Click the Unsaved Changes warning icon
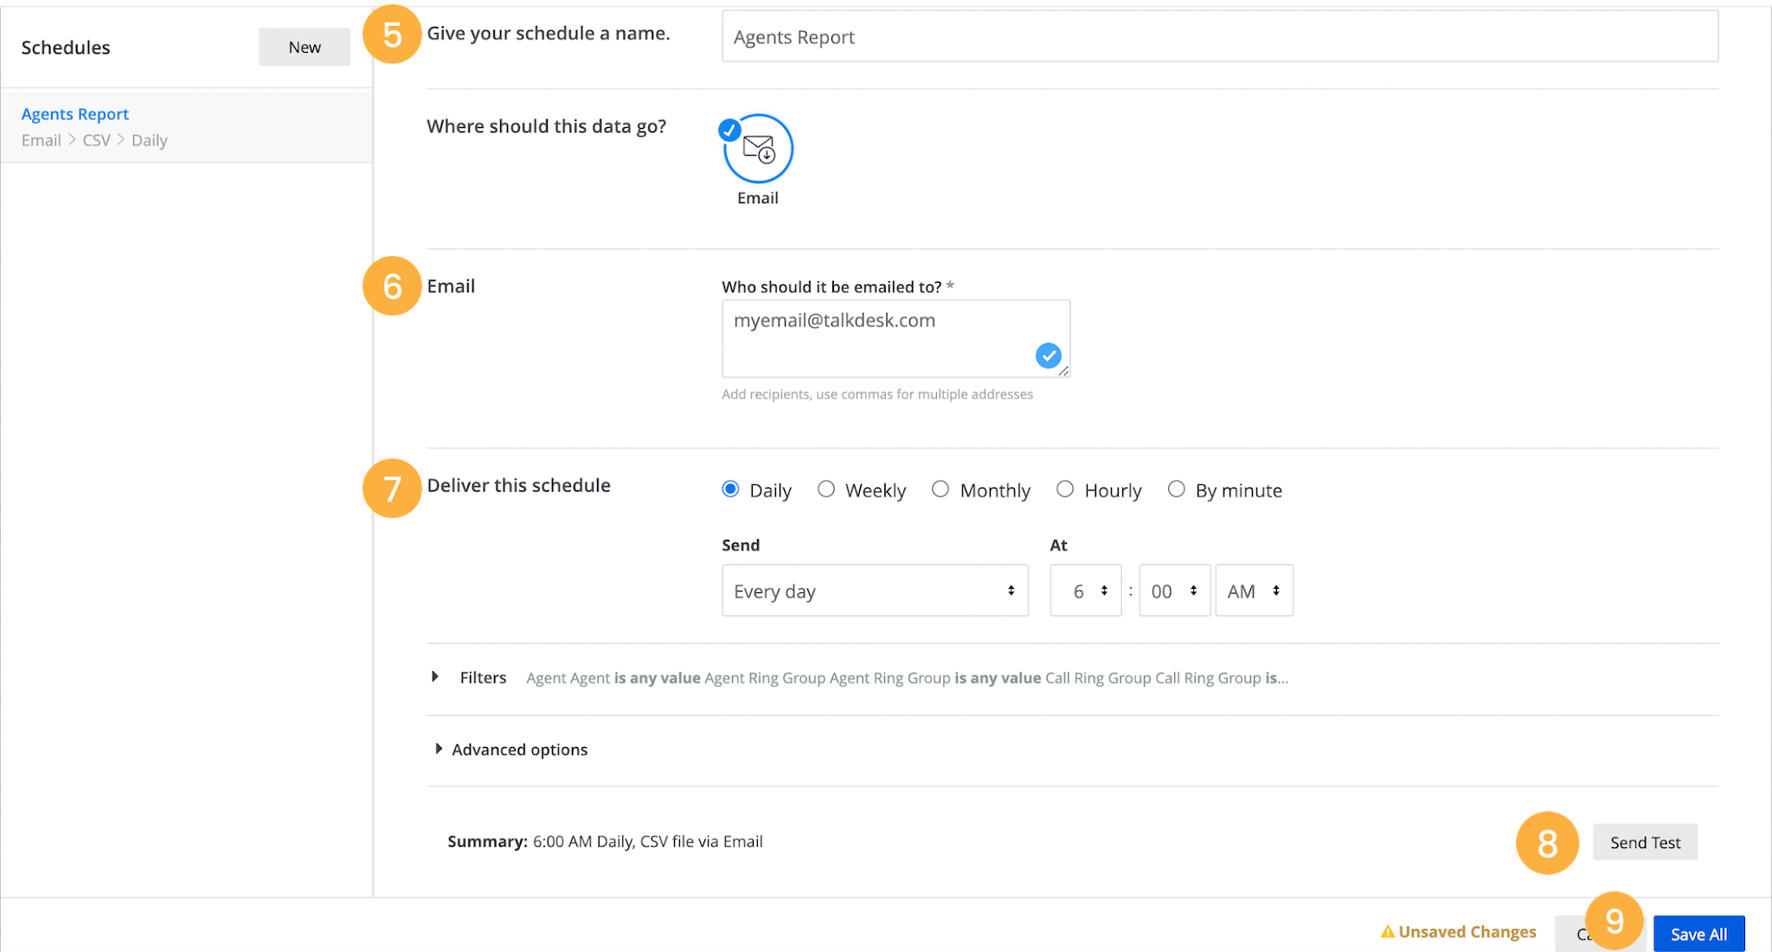Image resolution: width=1772 pixels, height=952 pixels. (x=1387, y=931)
